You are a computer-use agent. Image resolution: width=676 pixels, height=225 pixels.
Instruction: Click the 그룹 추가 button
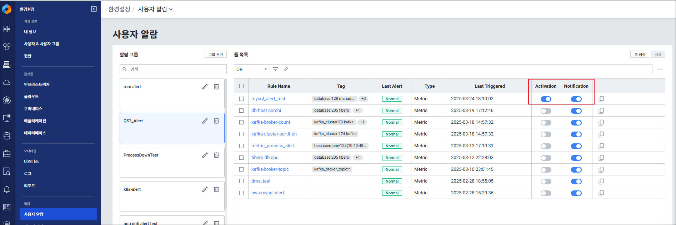pyautogui.click(x=216, y=55)
